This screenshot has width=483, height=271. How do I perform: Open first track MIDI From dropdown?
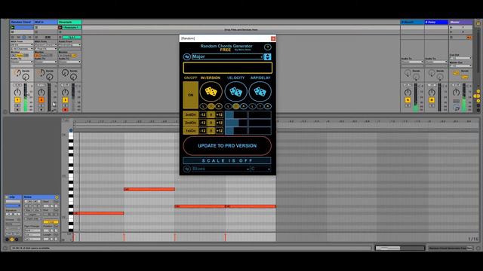coord(22,45)
